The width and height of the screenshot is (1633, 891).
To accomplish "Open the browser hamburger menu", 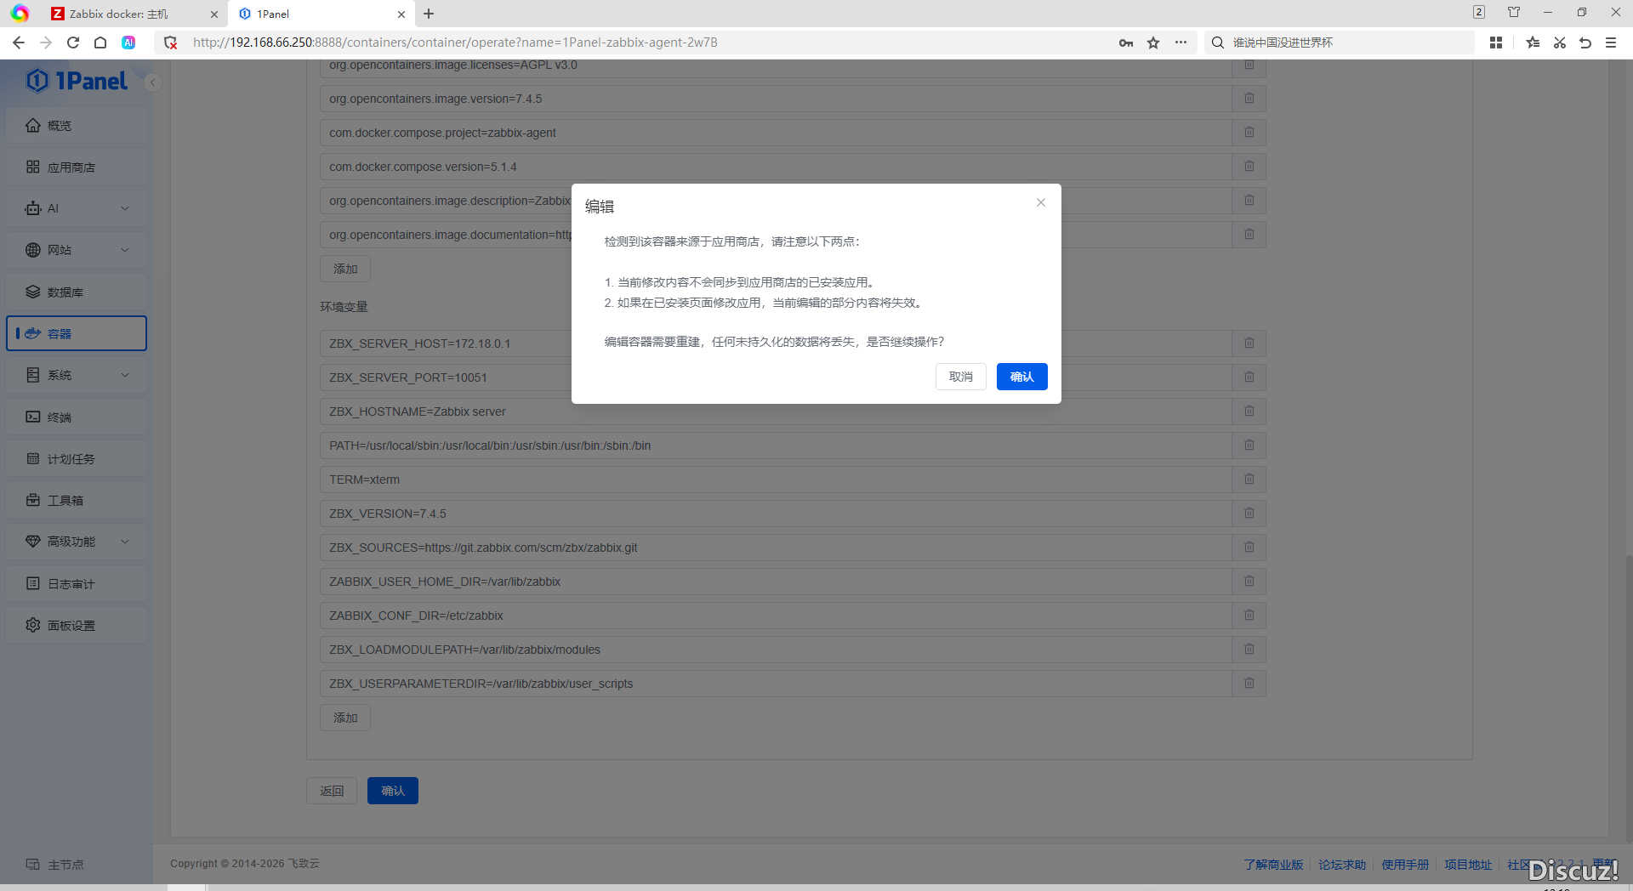I will coord(1611,43).
